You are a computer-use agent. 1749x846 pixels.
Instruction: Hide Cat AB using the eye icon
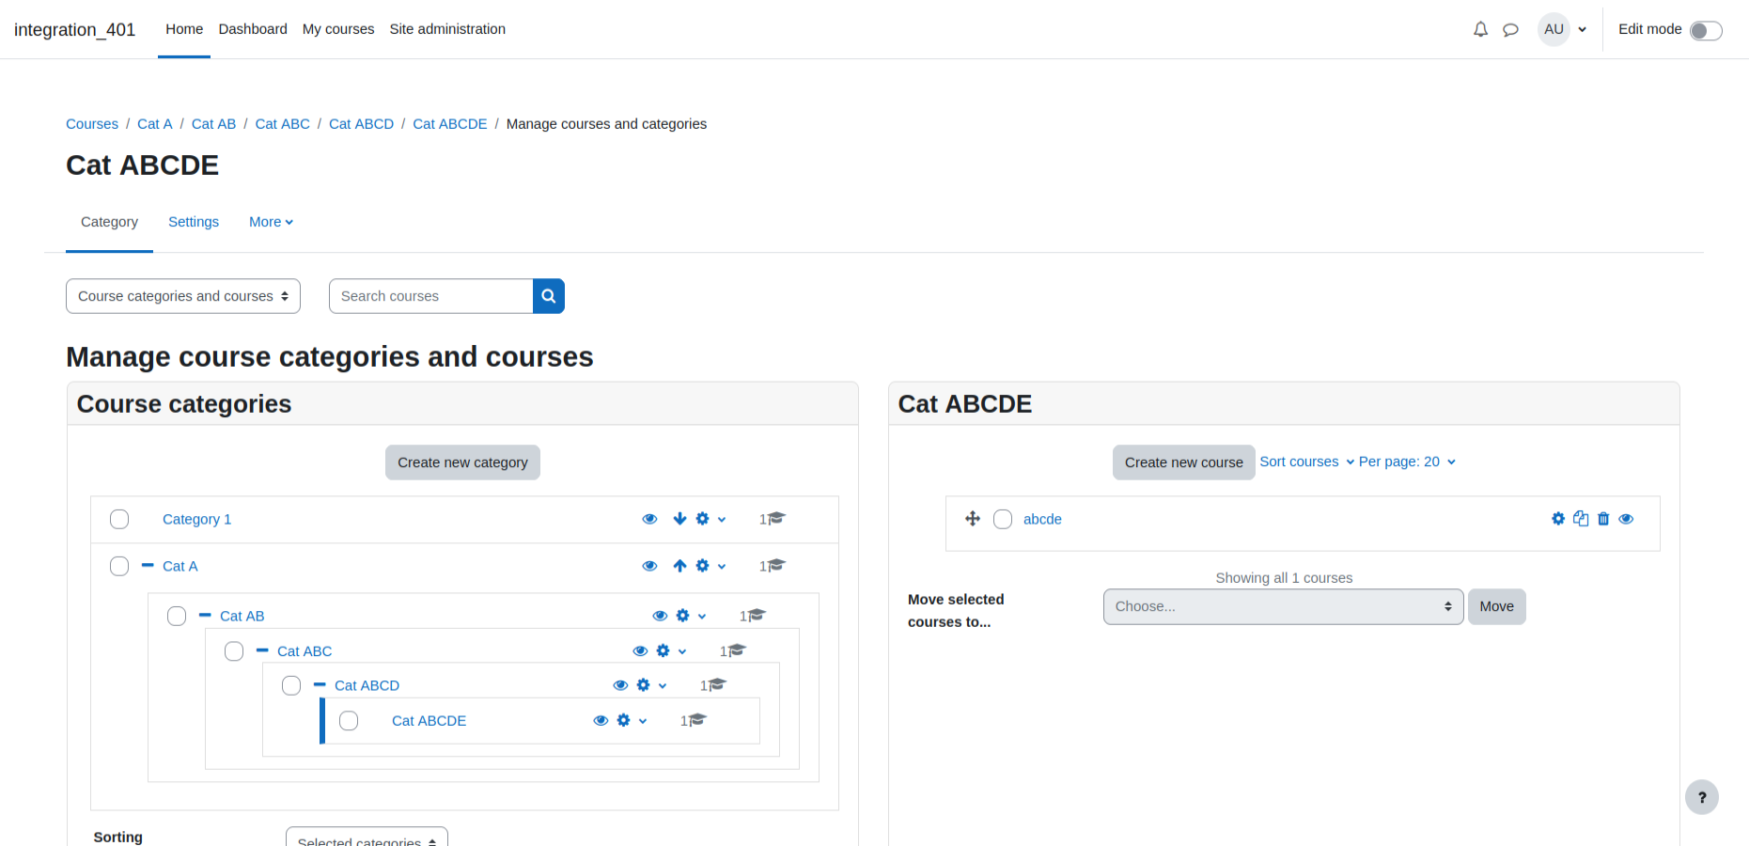660,616
